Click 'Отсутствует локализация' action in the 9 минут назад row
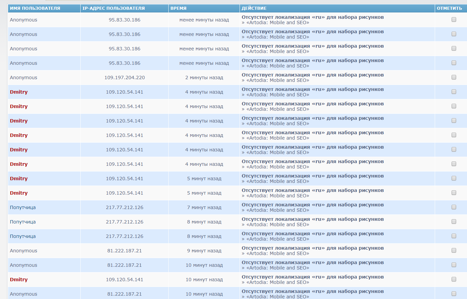The height and width of the screenshot is (299, 467). click(312, 248)
